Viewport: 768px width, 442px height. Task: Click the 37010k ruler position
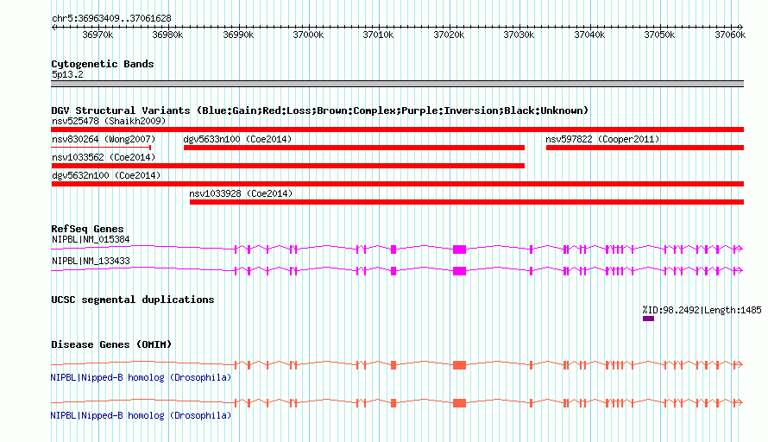click(x=378, y=35)
